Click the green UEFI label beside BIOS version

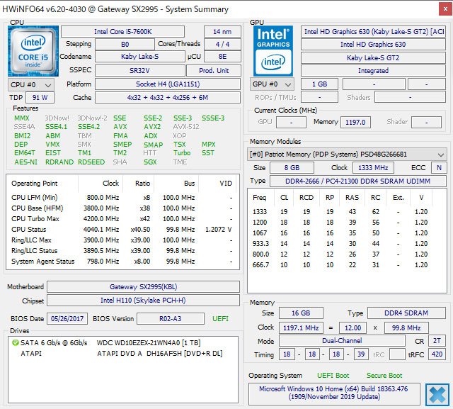[220, 319]
